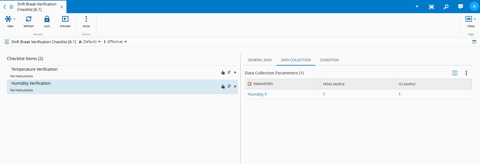Open the chat messages icon
Screen dimensions: 480x164
(461, 7)
